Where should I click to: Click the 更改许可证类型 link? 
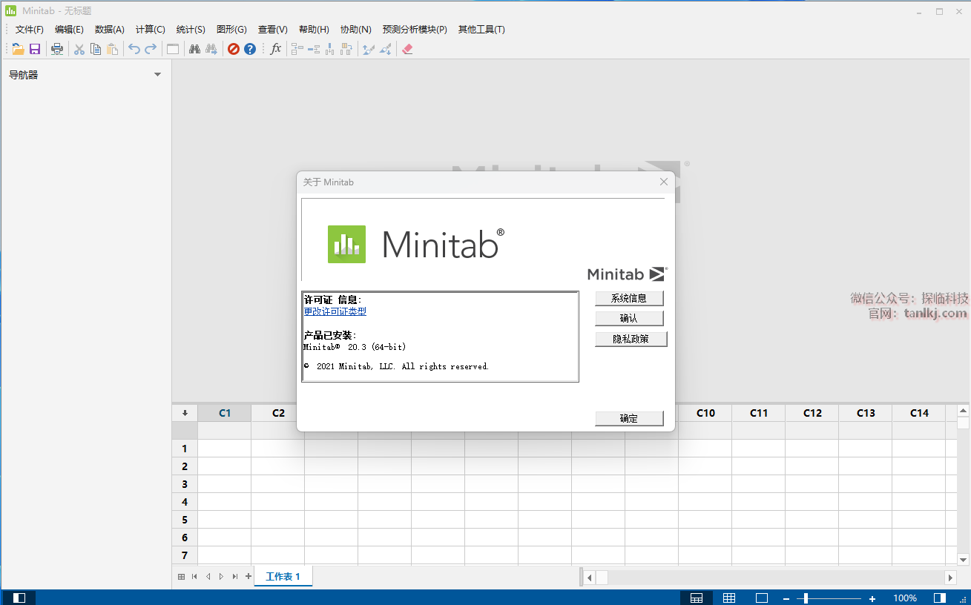pyautogui.click(x=335, y=311)
